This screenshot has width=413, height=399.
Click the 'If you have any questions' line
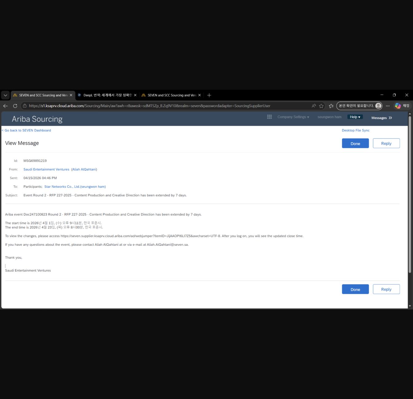pyautogui.click(x=97, y=245)
